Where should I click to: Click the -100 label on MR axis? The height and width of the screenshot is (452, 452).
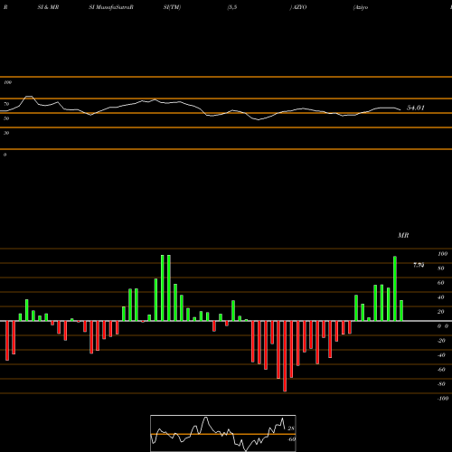pyautogui.click(x=442, y=399)
